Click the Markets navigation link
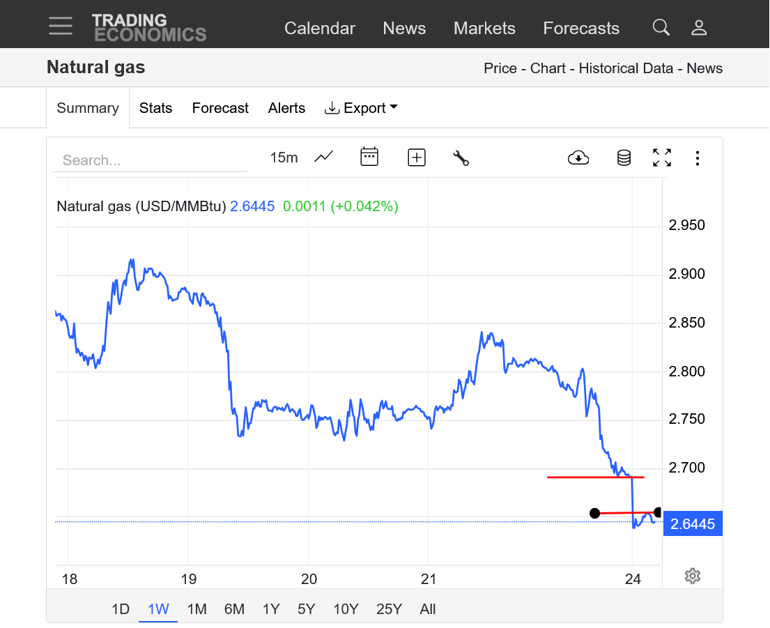The image size is (770, 628). click(484, 28)
